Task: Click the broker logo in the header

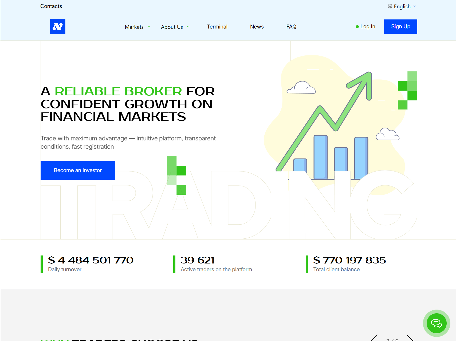Action: point(57,27)
